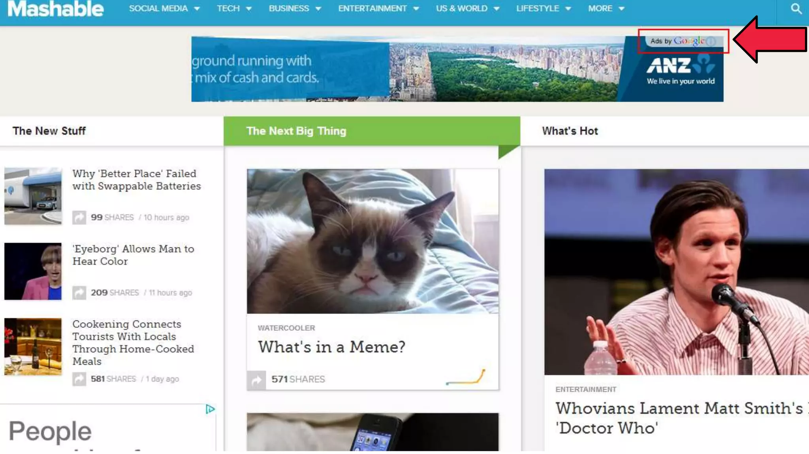Click share icon under What's in a Meme
This screenshot has height=454, width=809.
coord(256,380)
